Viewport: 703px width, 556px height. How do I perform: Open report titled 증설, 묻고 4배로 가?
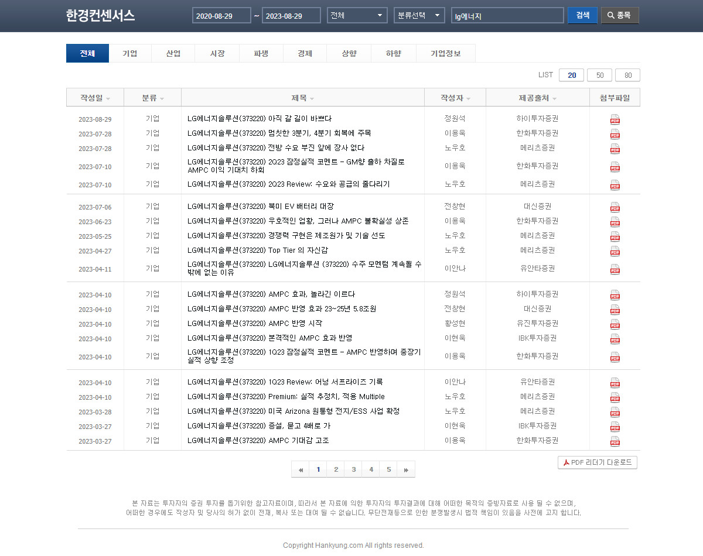tap(259, 426)
